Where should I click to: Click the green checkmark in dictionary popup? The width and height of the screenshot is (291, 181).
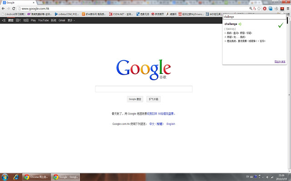(281, 25)
